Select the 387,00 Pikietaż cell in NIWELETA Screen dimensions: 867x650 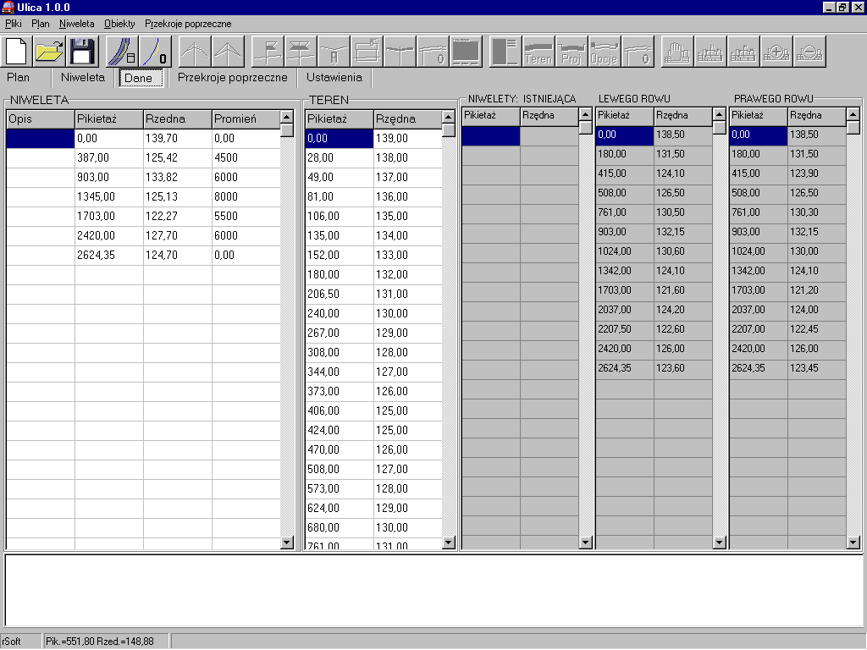[x=108, y=157]
